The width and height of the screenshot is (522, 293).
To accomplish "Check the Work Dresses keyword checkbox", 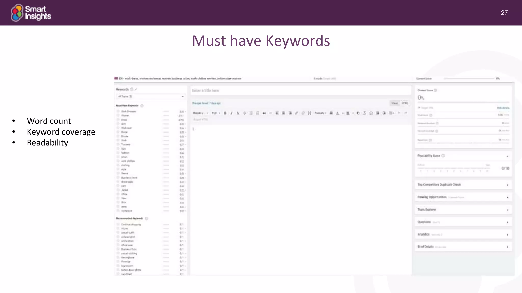I will click(x=118, y=111).
